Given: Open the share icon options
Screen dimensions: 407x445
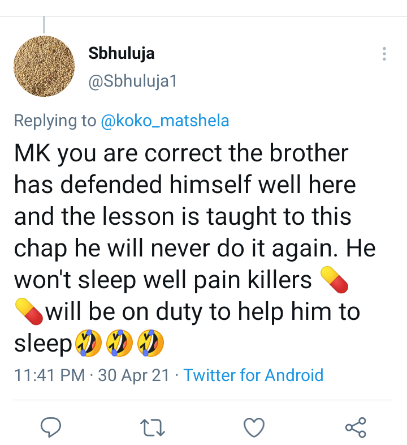Looking at the screenshot, I should (x=356, y=427).
